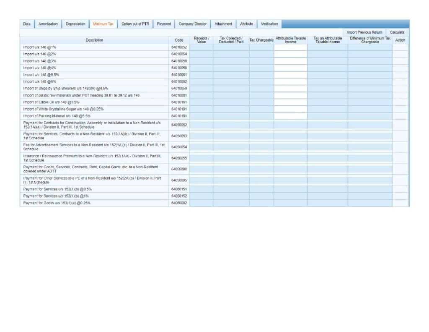Select the Option out of PTR tab
Image resolution: width=429 pixels, height=332 pixels.
(x=135, y=24)
